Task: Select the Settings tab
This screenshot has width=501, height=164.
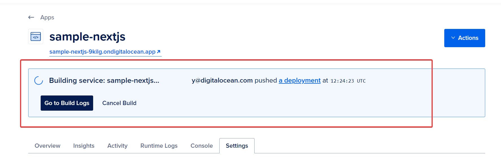Action: [237, 146]
